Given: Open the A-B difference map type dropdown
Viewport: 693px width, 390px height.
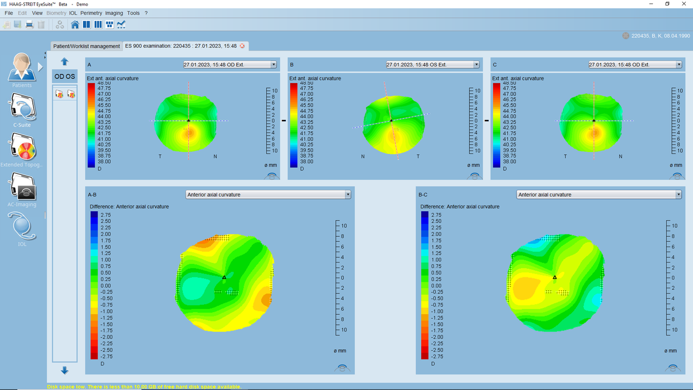Looking at the screenshot, I should [x=348, y=194].
